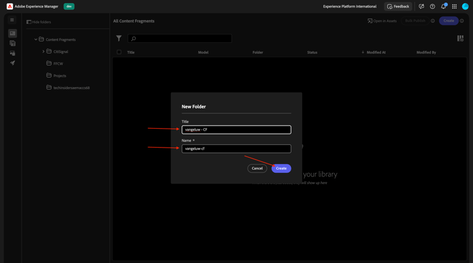This screenshot has height=263, width=473.
Task: Open the app switcher grid icon
Action: pyautogui.click(x=454, y=6)
